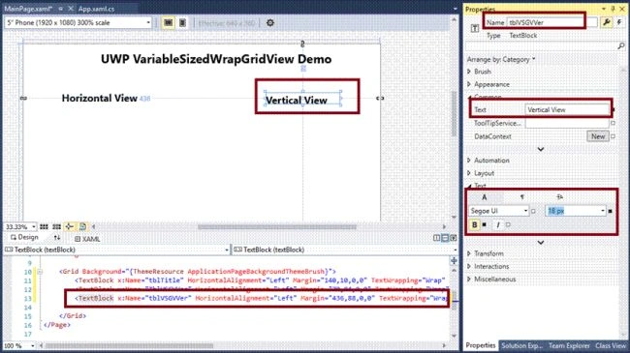The image size is (630, 353).
Task: Click designer horizontal scrollbar thumb
Action: (x=277, y=226)
